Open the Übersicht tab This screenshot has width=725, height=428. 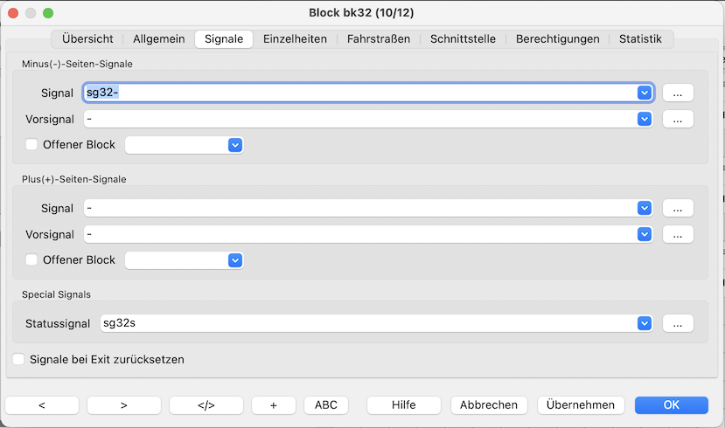click(87, 39)
